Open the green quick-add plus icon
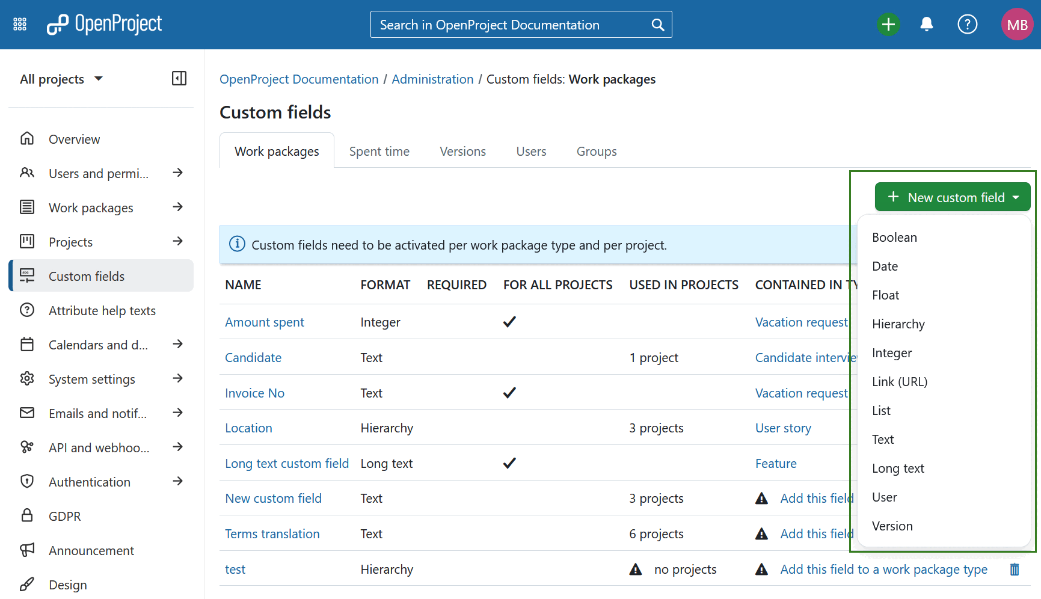Image resolution: width=1041 pixels, height=599 pixels. 888,24
